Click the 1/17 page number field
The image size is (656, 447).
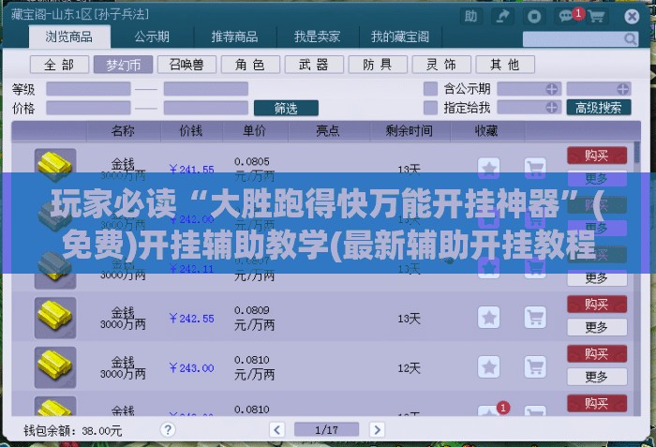pos(326,429)
